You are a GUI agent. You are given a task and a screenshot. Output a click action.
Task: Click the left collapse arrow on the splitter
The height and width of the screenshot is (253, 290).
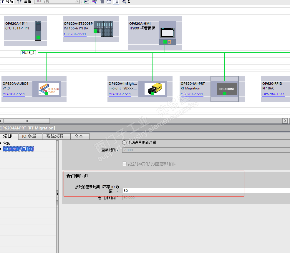coord(57,194)
